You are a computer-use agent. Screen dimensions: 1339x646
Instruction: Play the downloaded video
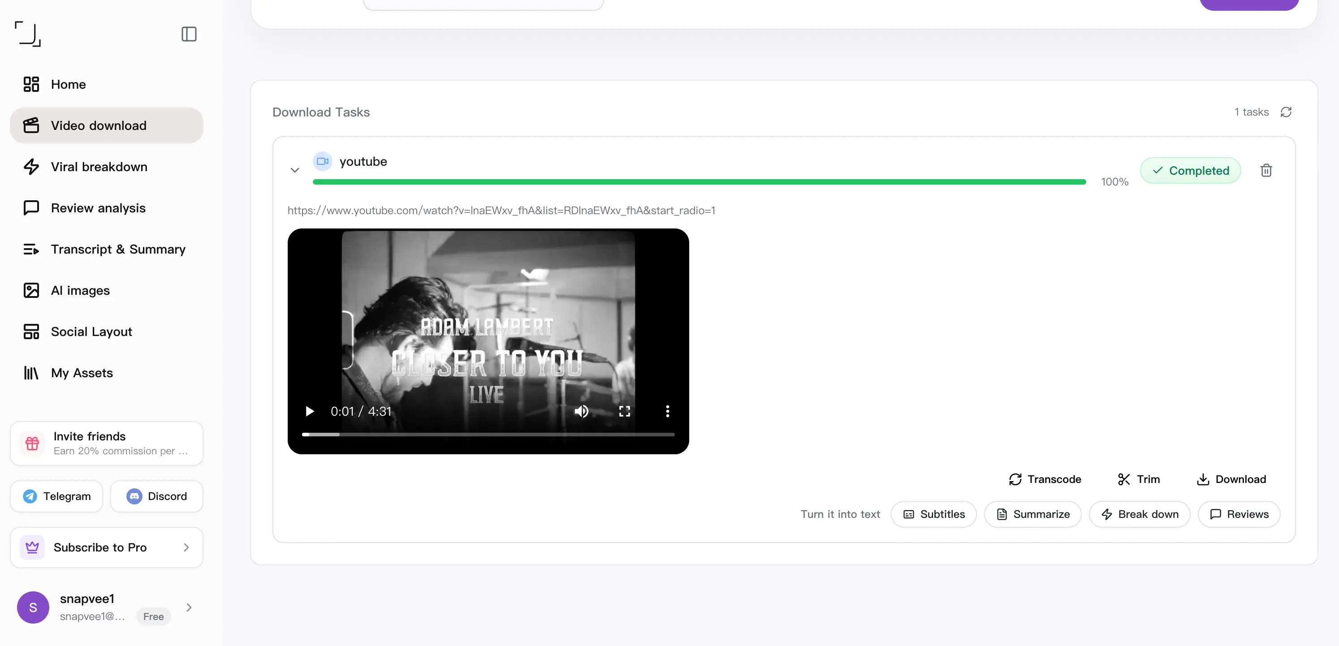310,411
